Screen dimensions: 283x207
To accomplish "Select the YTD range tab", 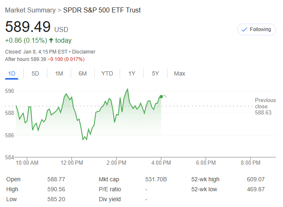I will [x=107, y=73].
